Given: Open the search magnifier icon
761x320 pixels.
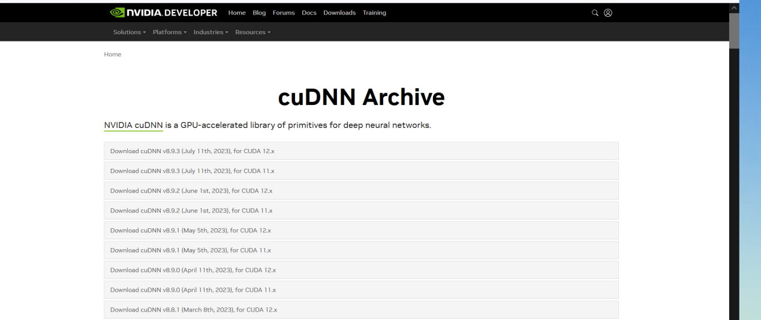Looking at the screenshot, I should (x=595, y=13).
